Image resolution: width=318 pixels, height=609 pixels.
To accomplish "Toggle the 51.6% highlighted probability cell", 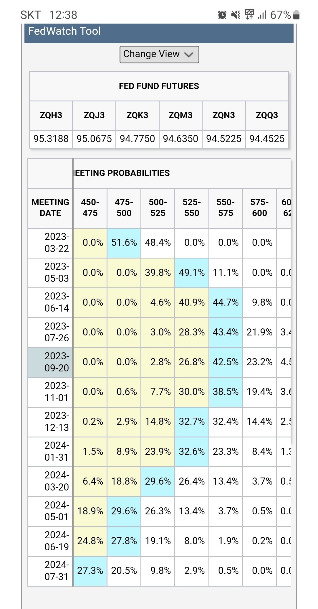I will (x=123, y=243).
